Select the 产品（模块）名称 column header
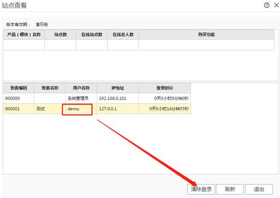Viewport: 280px width, 198px height. point(24,34)
